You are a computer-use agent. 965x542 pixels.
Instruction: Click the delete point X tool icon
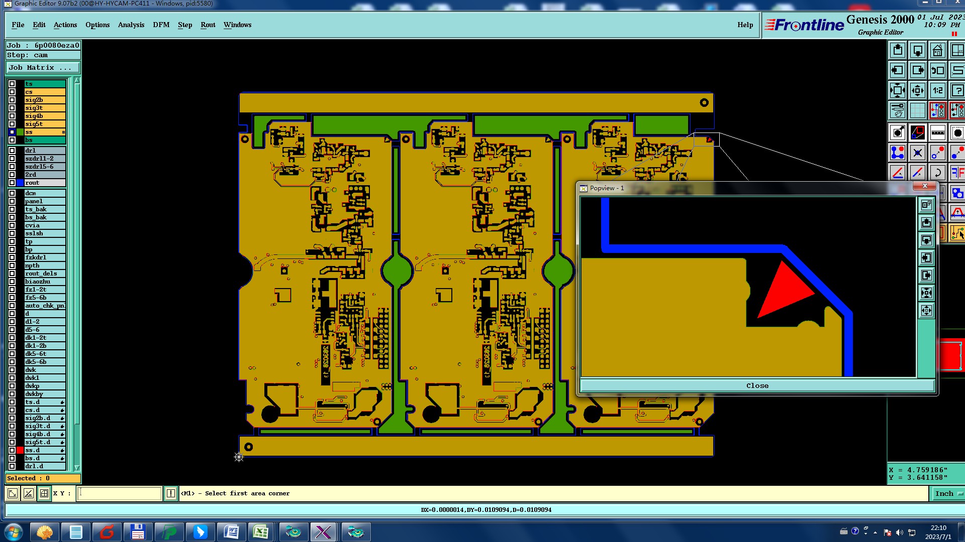917,153
